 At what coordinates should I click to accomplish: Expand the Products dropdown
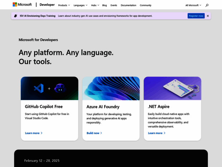coord(64,5)
